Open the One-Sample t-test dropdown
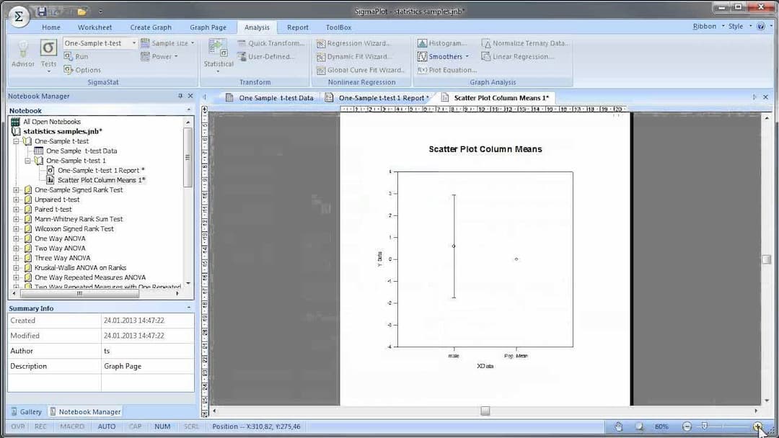The image size is (779, 438). 134,43
